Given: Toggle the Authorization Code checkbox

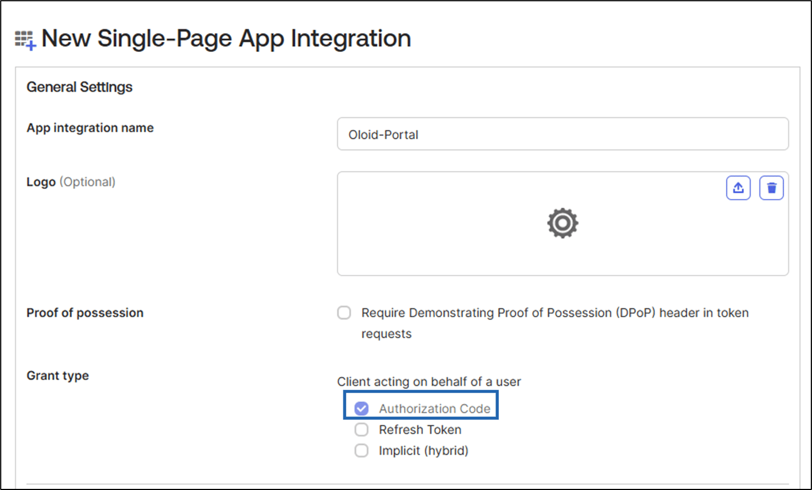Looking at the screenshot, I should 362,408.
